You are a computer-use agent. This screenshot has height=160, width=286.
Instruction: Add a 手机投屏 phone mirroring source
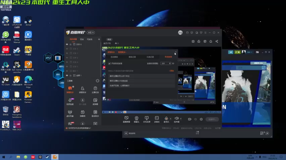(x=147, y=119)
